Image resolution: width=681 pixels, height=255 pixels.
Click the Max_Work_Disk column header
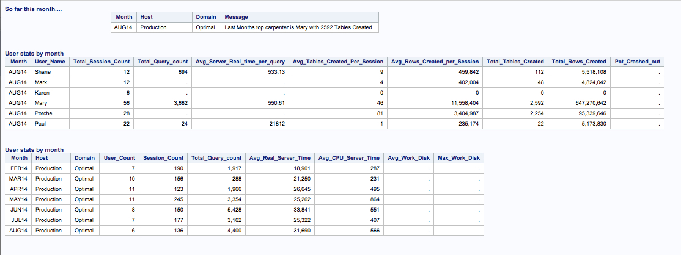pos(458,158)
